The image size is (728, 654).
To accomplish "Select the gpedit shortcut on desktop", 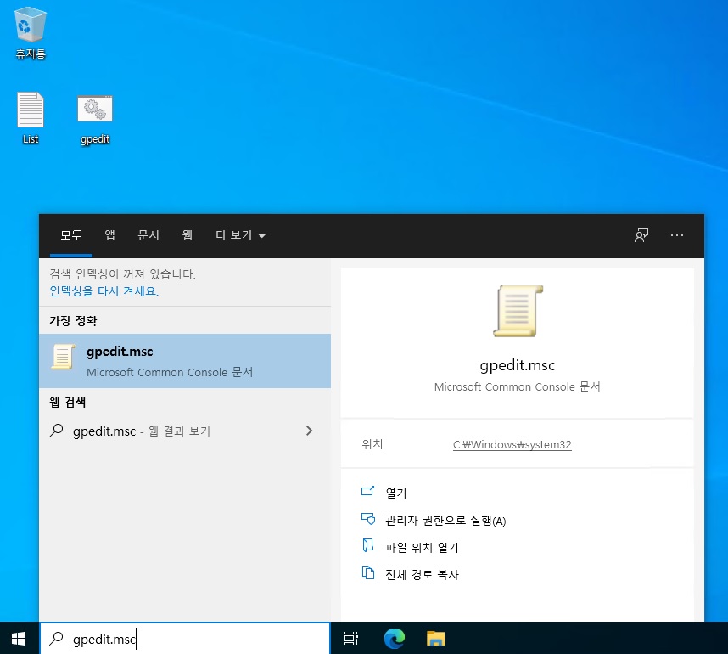I will 95,120.
